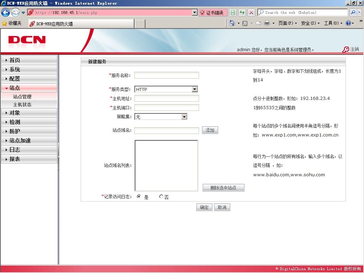Collapse sidebar using the splitter handle

pos(59,157)
